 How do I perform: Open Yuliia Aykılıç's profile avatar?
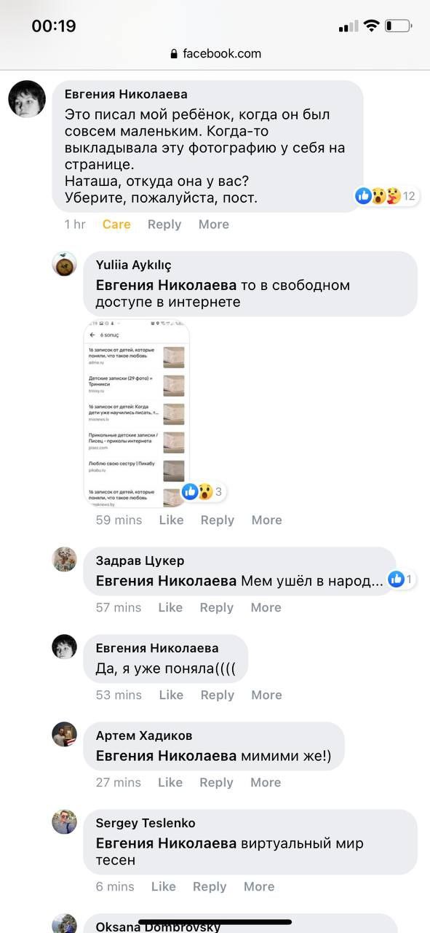tap(65, 264)
